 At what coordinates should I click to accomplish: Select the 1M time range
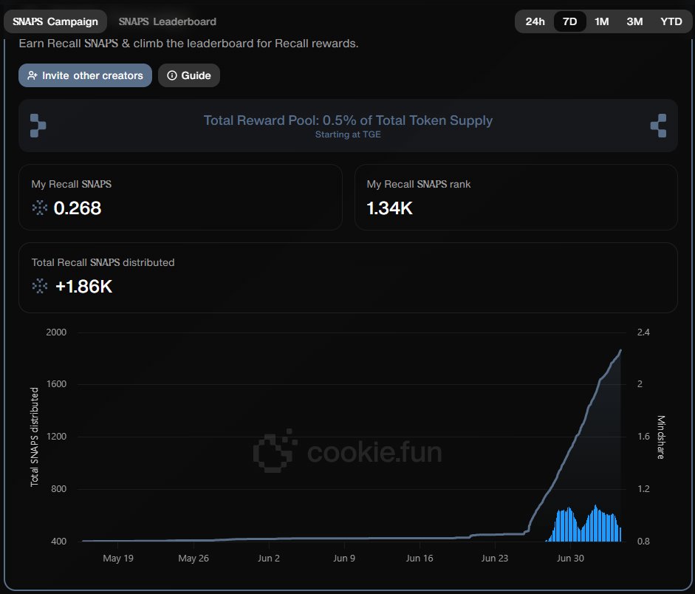601,21
